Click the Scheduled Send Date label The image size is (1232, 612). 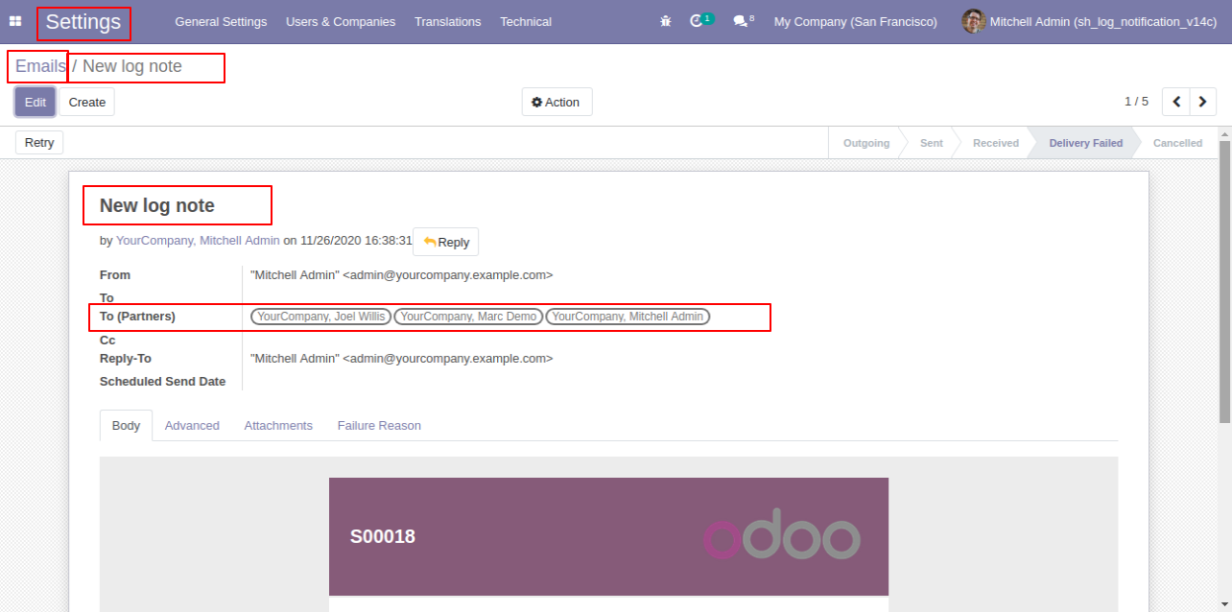click(x=163, y=382)
